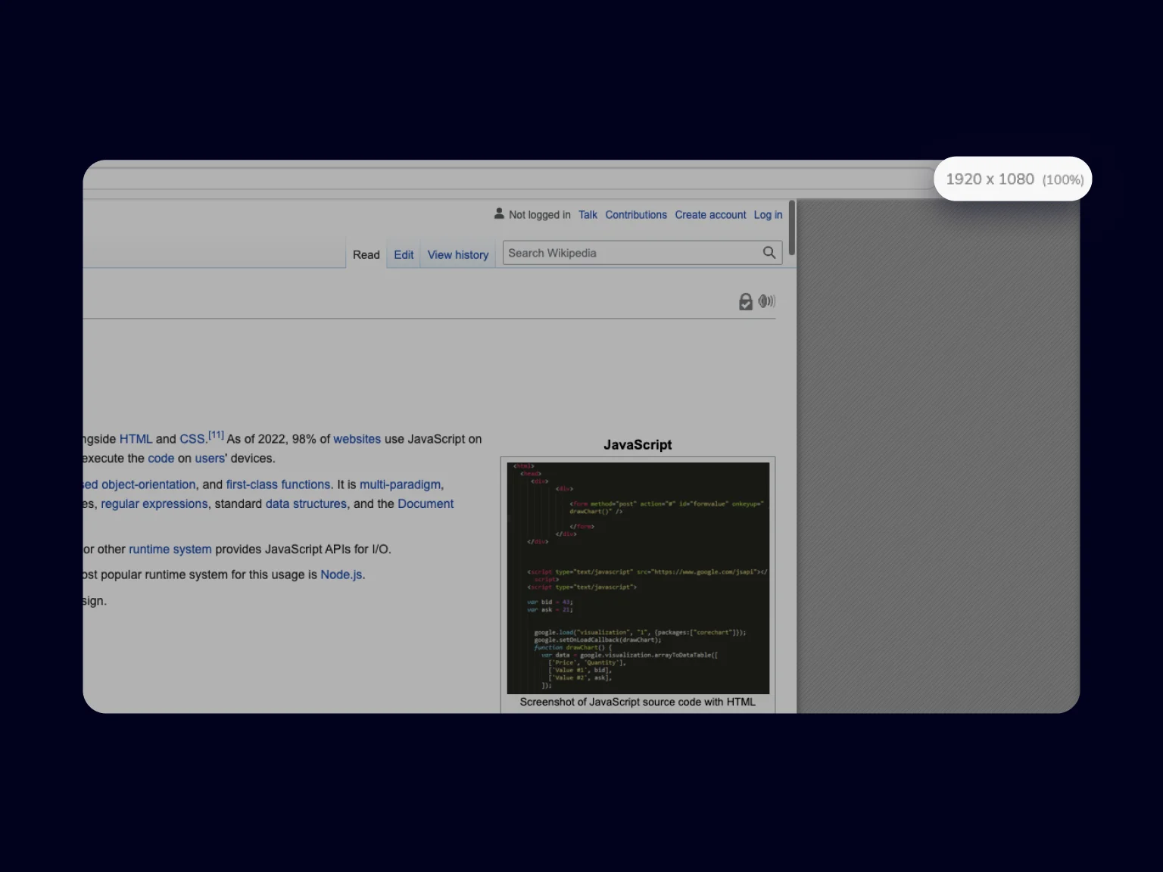Select the Read tab
Viewport: 1163px width, 872px height.
click(x=366, y=254)
